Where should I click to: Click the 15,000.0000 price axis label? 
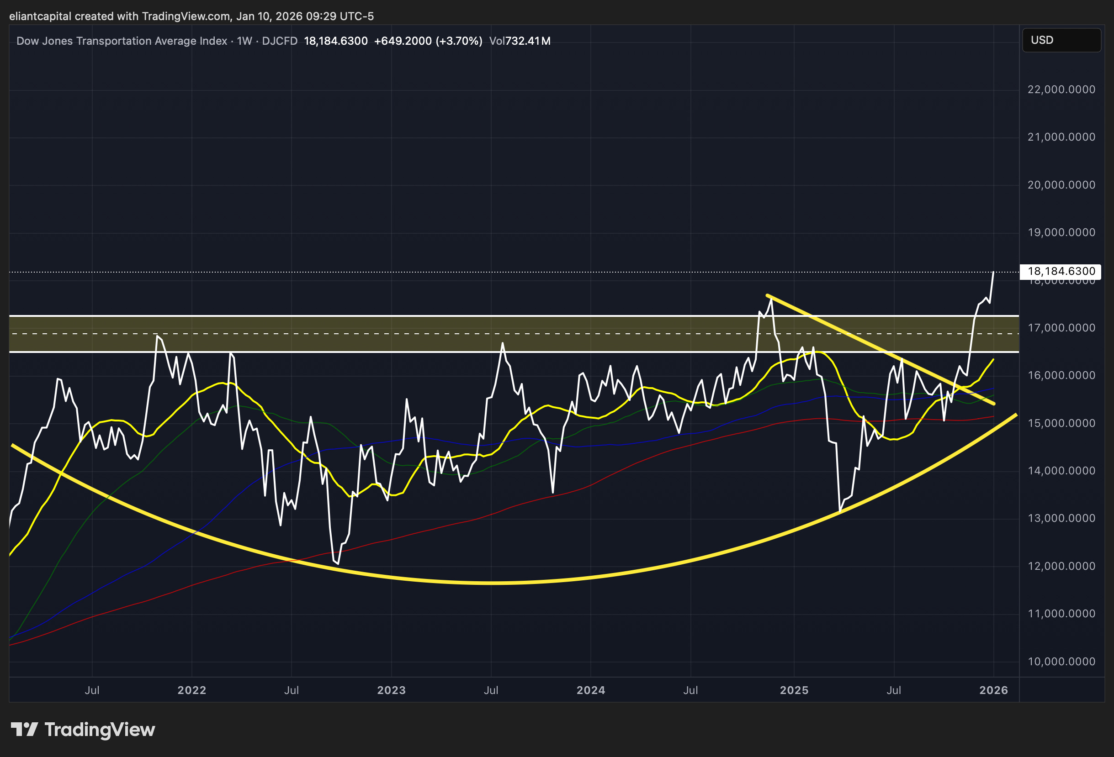(x=1061, y=423)
